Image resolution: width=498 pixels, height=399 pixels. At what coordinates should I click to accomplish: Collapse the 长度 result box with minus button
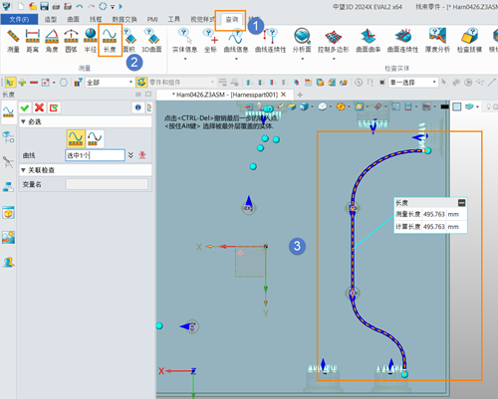point(461,202)
